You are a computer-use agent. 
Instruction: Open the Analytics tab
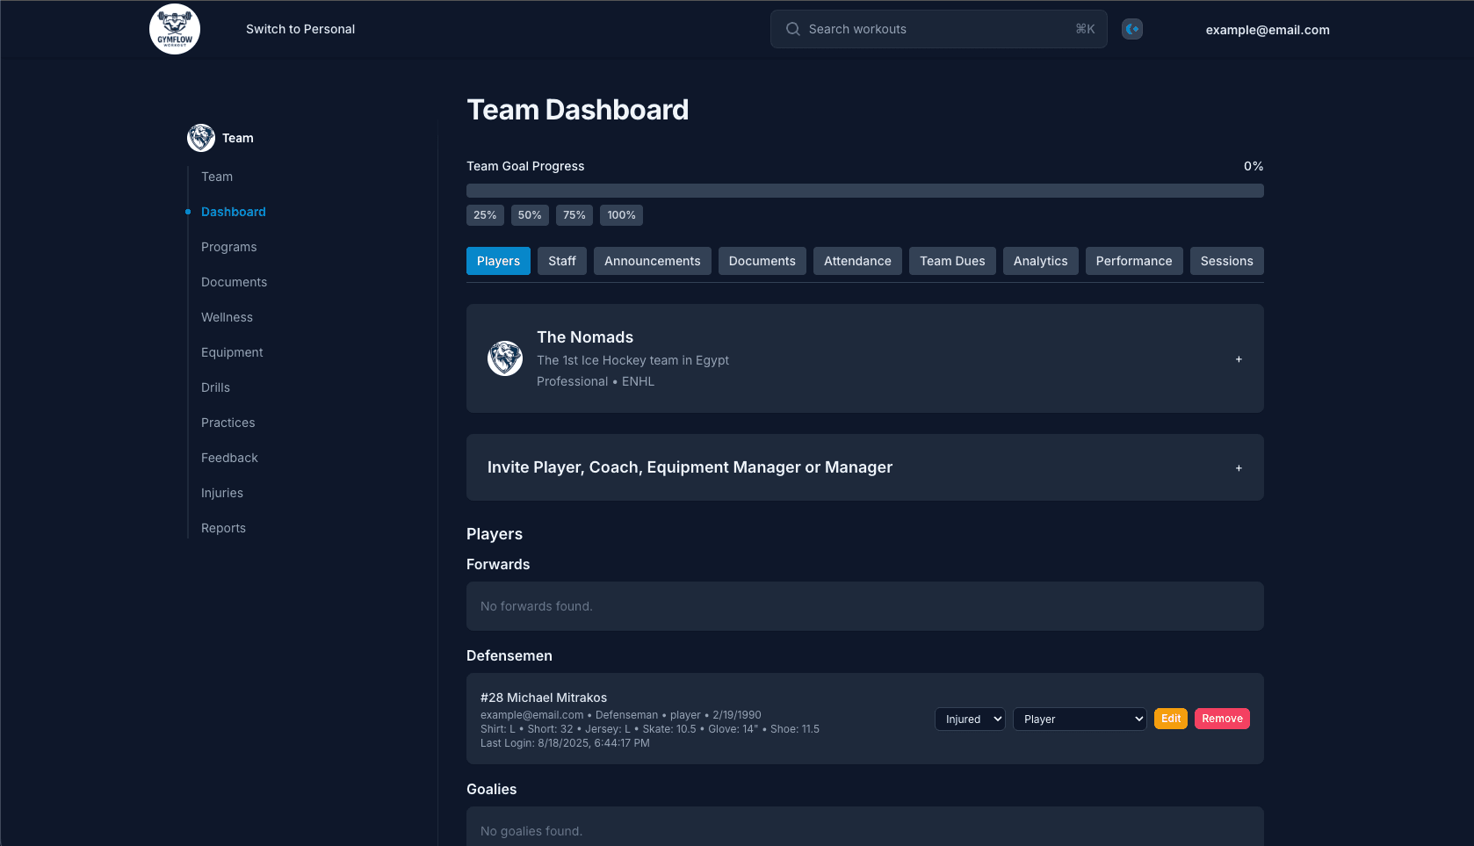pos(1040,261)
